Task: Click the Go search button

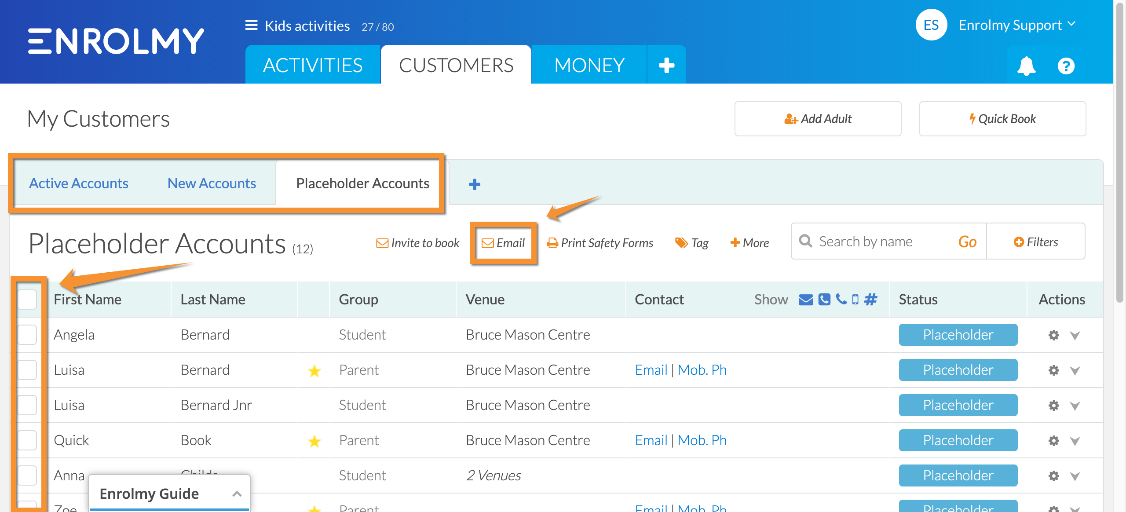Action: [967, 241]
